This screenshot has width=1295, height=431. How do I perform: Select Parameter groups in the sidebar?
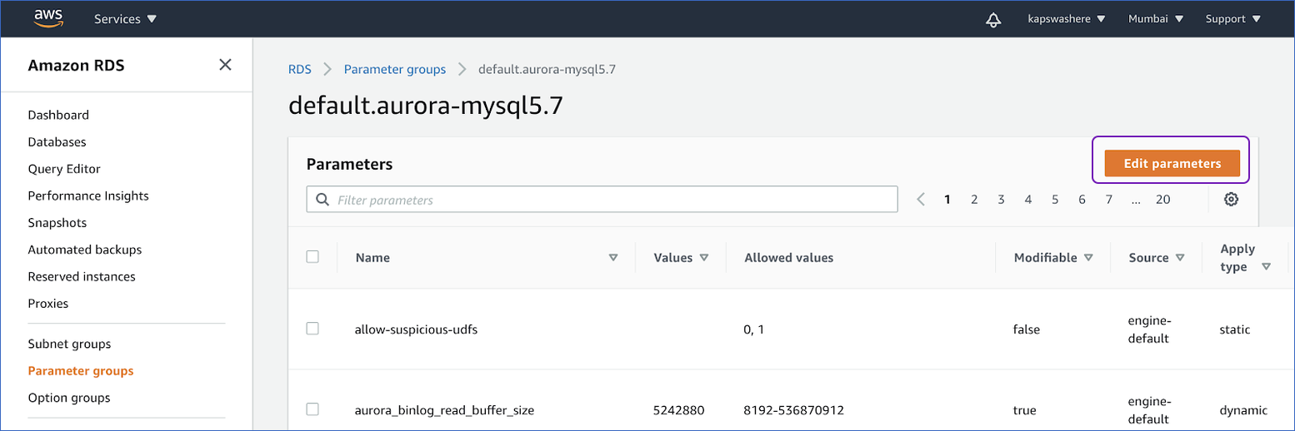pyautogui.click(x=81, y=371)
